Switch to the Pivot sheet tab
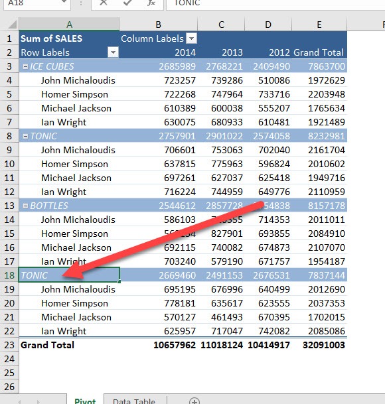 pos(85,401)
